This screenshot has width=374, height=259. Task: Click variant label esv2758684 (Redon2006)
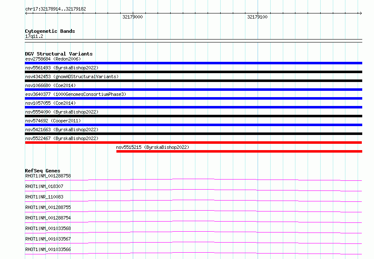click(x=53, y=59)
